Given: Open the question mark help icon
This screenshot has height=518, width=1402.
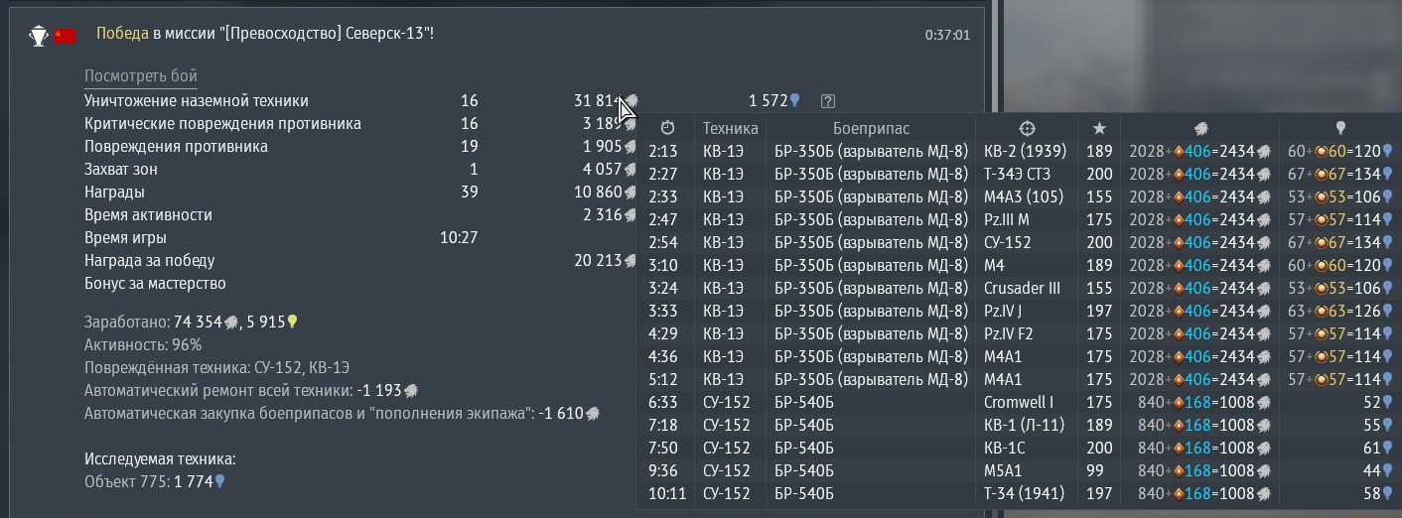Looking at the screenshot, I should pyautogui.click(x=828, y=100).
